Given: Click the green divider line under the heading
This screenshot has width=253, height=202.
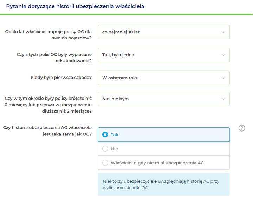Looking at the screenshot, I should pyautogui.click(x=126, y=14).
